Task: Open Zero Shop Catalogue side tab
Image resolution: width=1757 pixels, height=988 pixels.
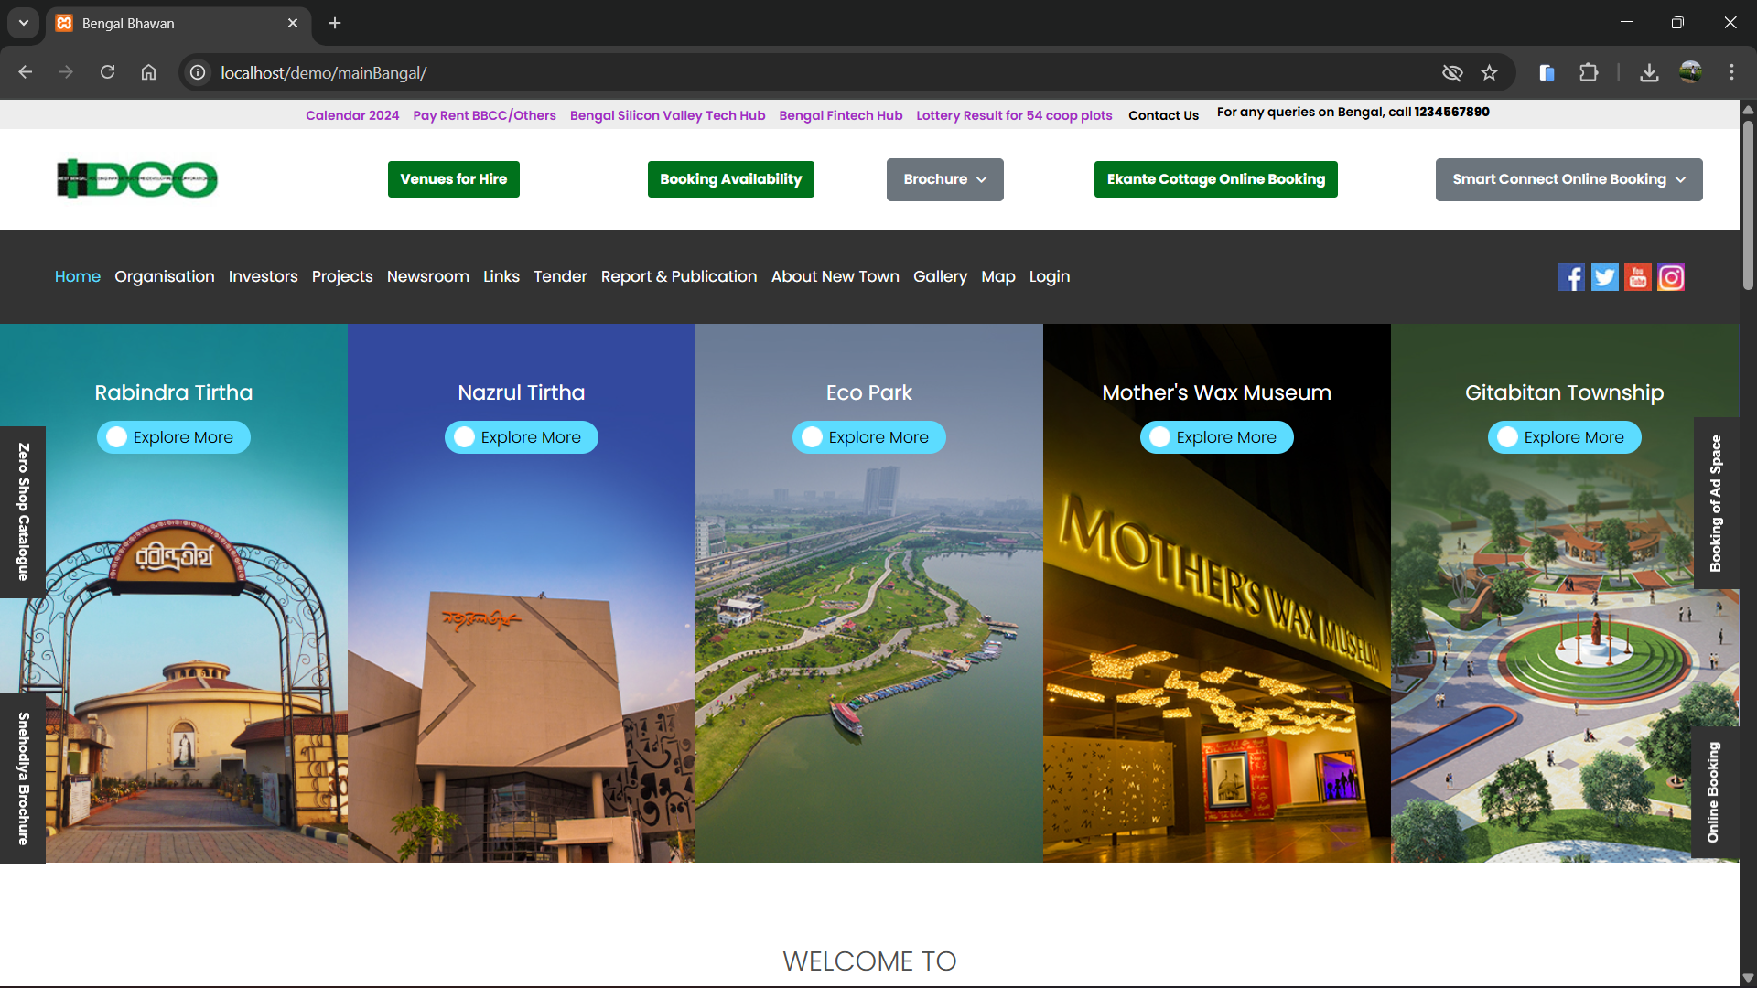Action: tap(23, 512)
